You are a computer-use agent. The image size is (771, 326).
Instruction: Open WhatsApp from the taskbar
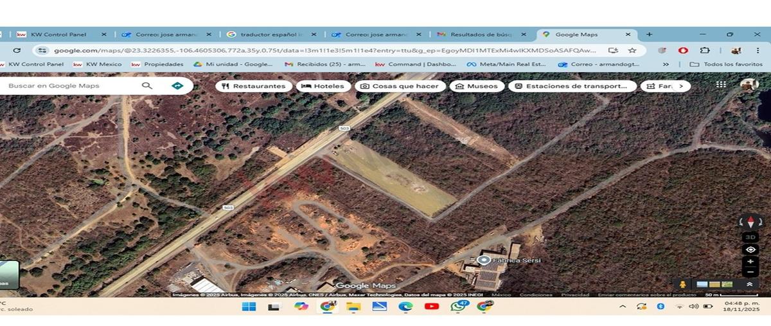pos(458,307)
